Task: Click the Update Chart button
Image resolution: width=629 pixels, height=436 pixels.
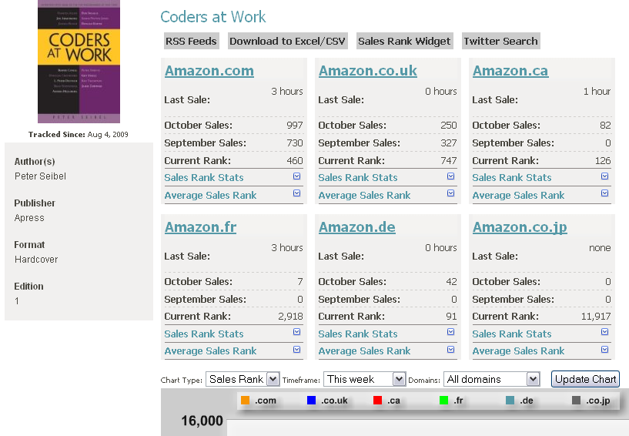Action: tap(585, 379)
